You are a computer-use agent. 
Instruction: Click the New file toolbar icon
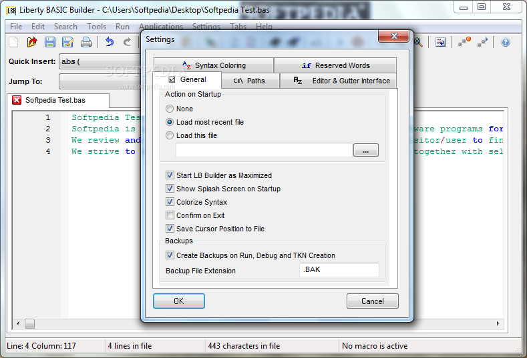click(x=14, y=42)
